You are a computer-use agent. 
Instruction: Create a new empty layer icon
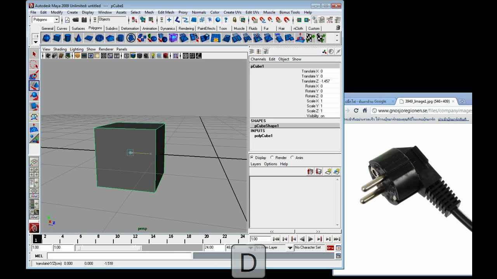[328, 171]
